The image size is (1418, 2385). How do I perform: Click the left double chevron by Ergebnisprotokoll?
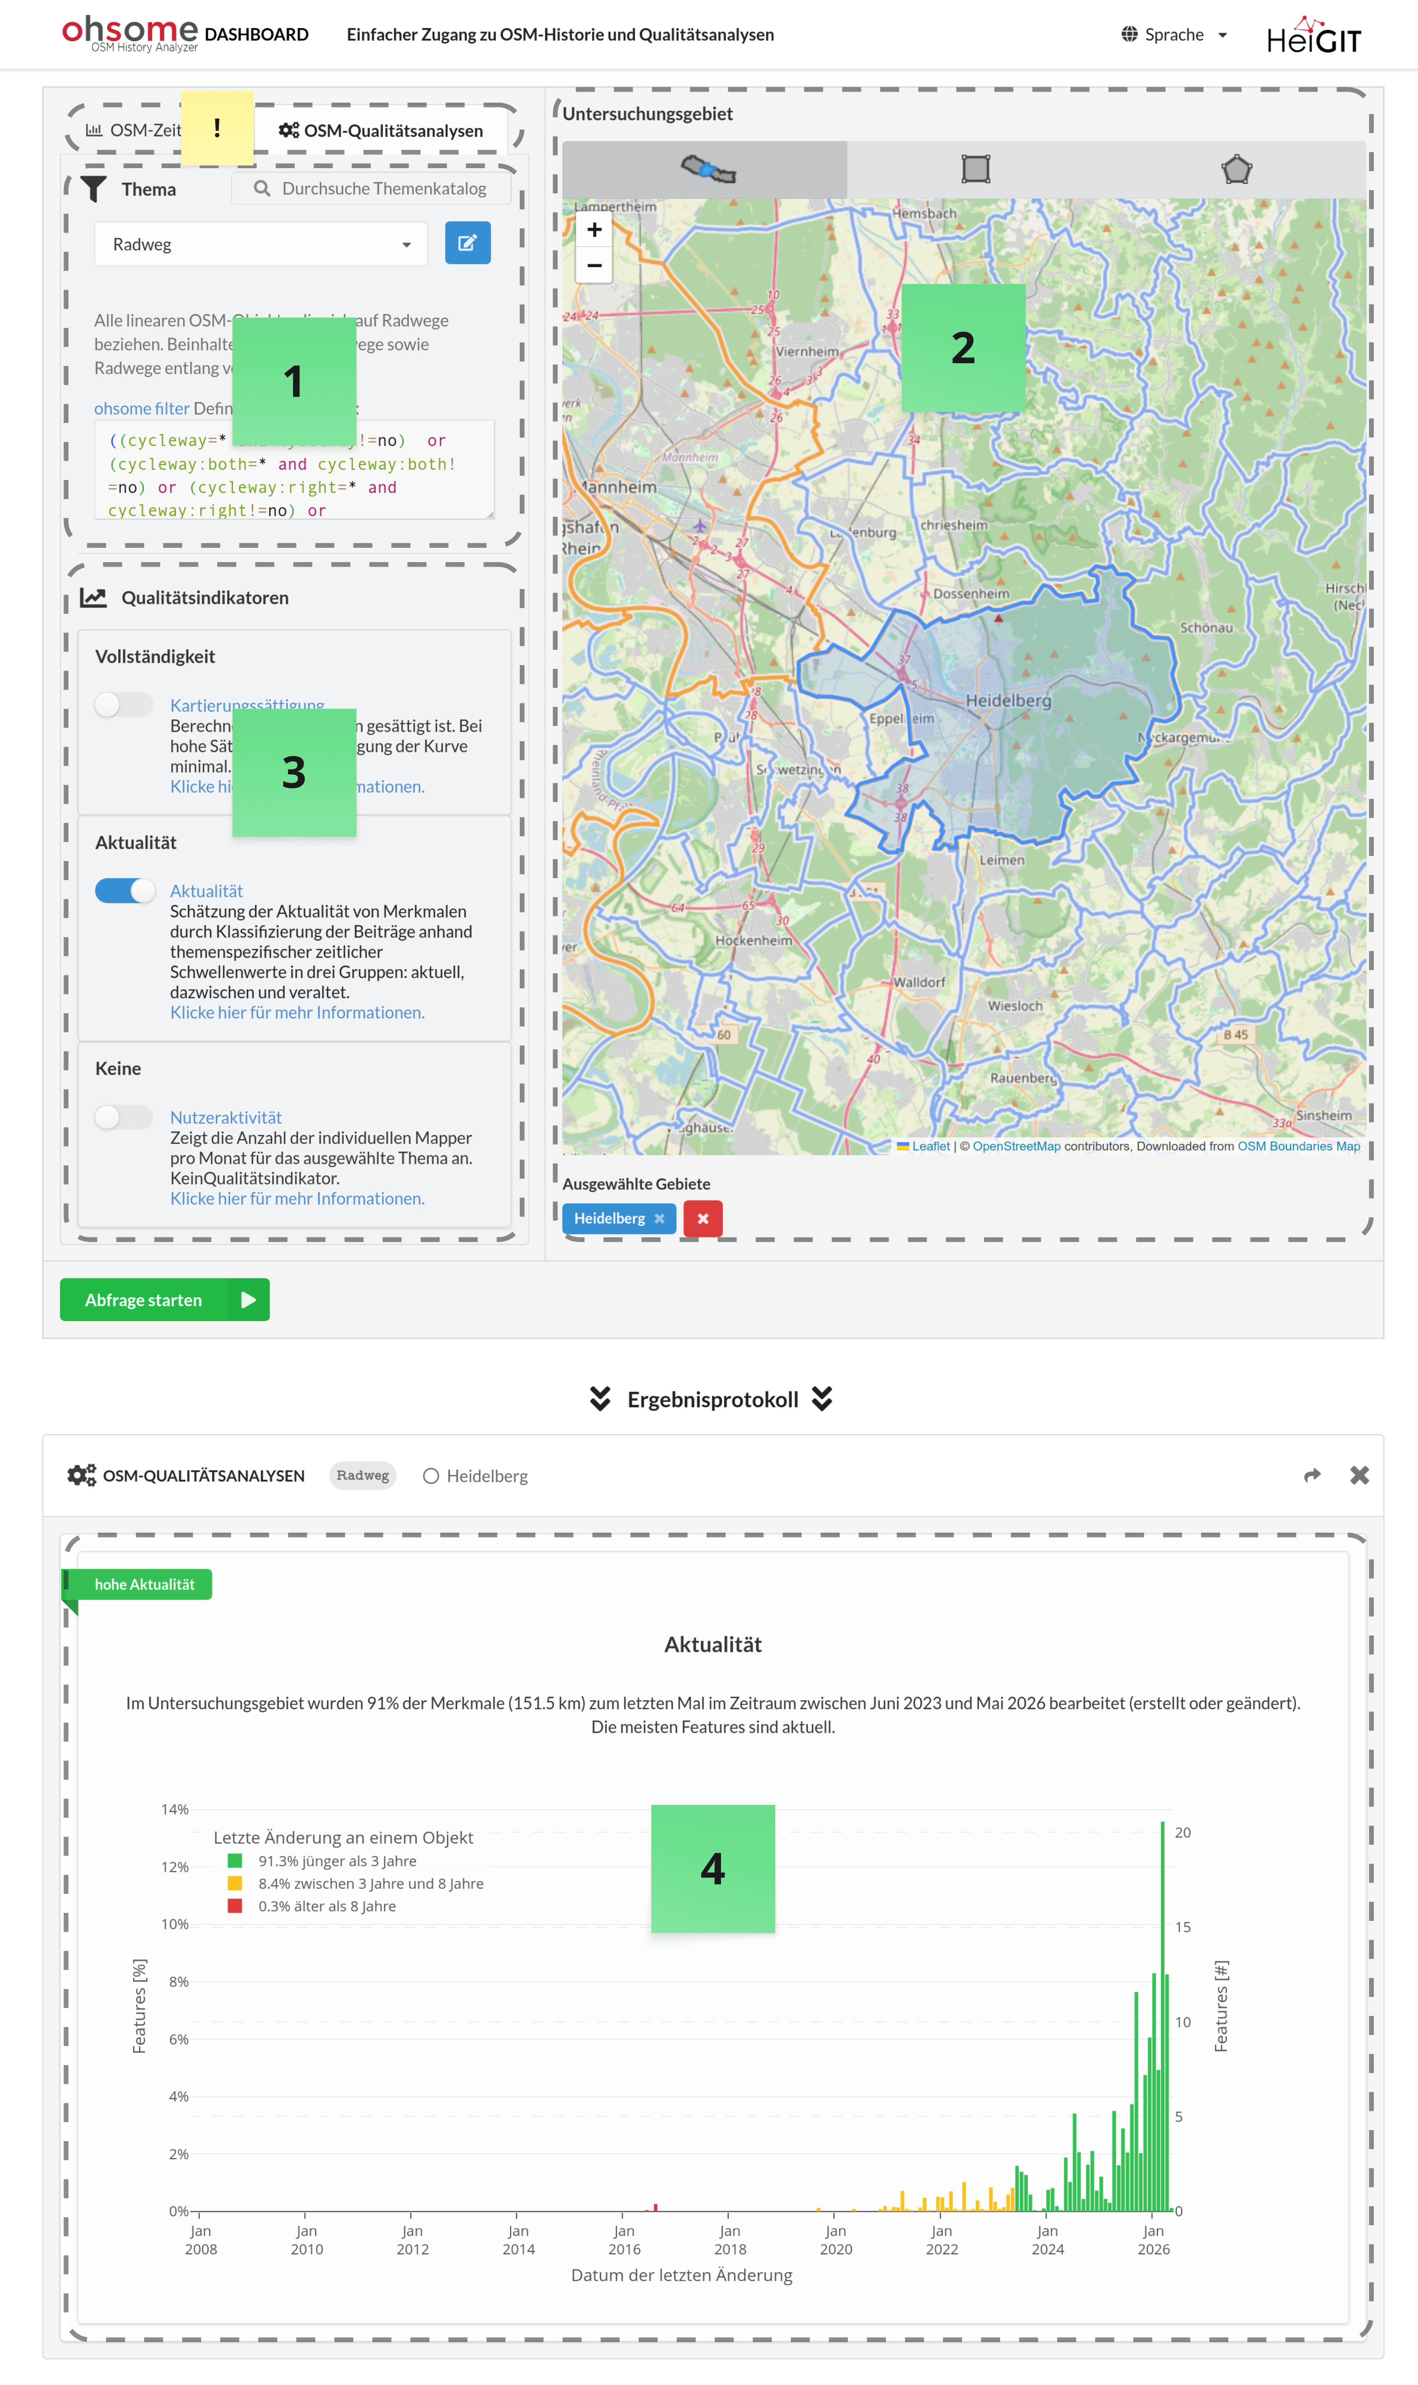point(600,1399)
